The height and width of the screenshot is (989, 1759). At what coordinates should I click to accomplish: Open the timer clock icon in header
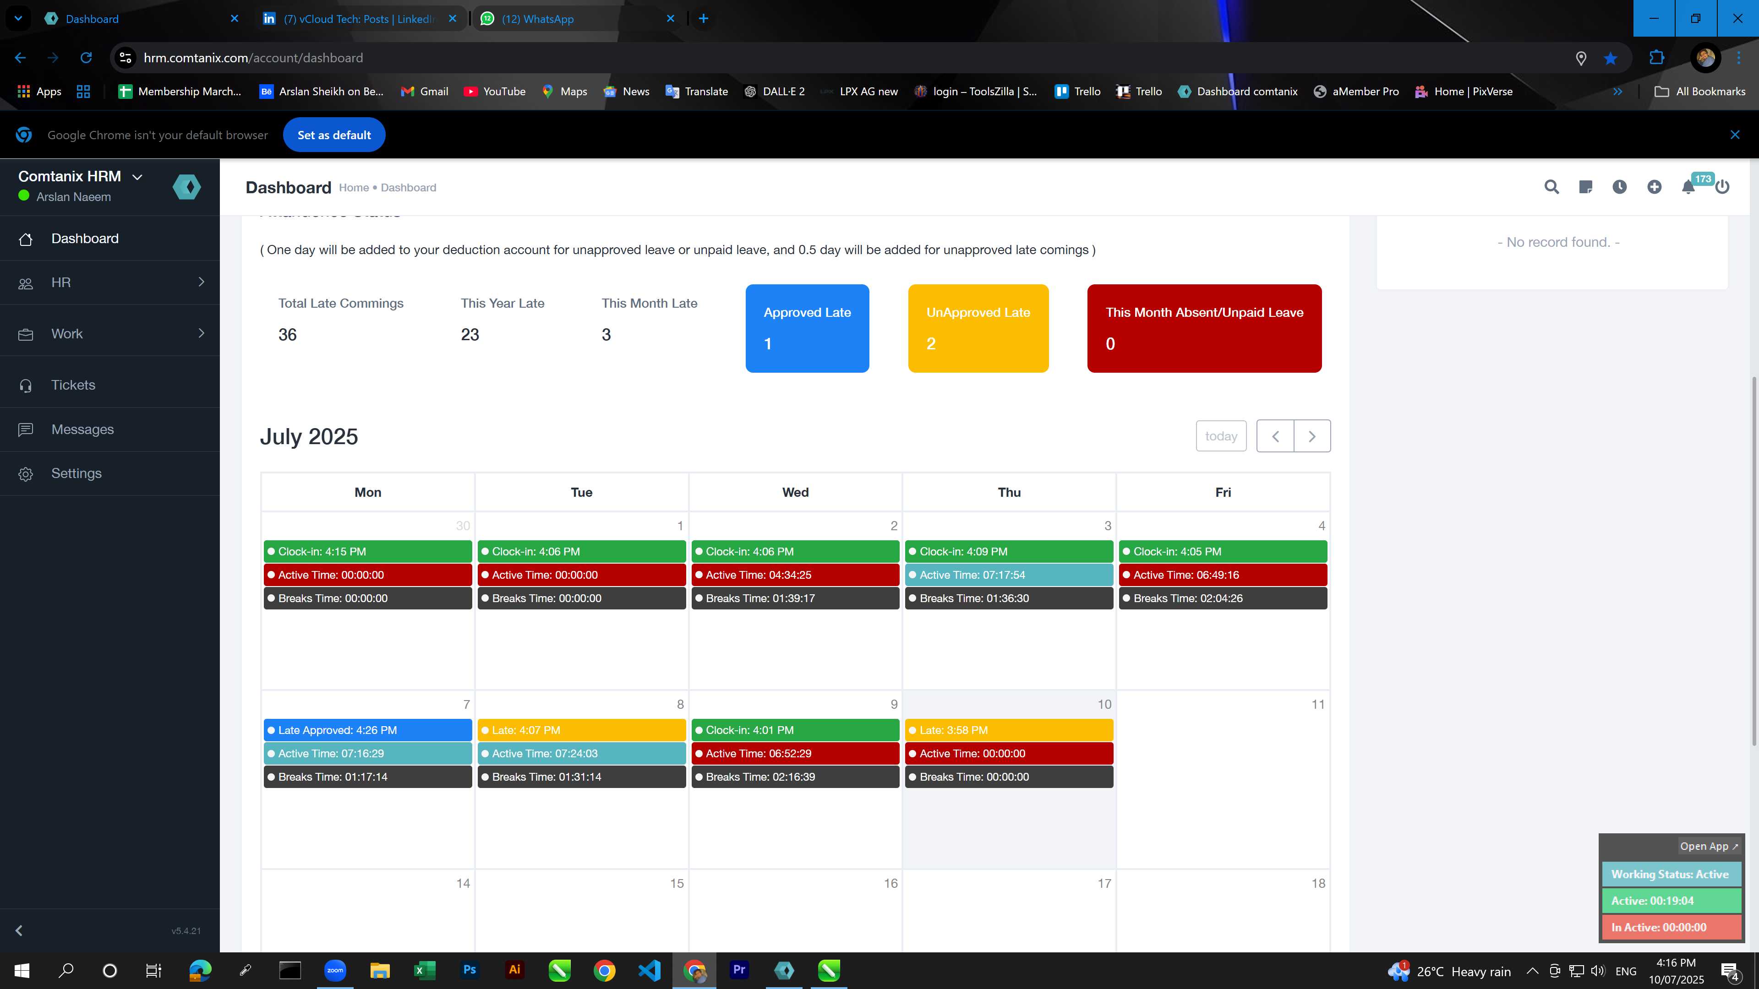click(1620, 187)
